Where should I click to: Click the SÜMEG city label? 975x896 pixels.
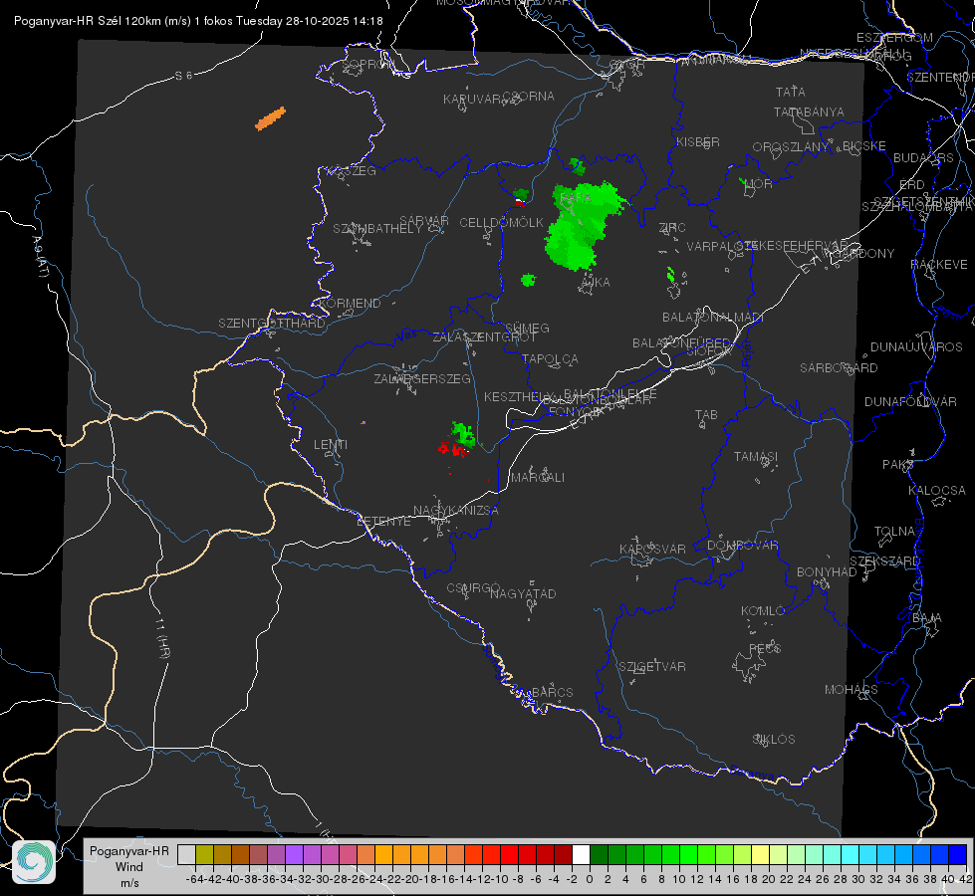point(527,328)
